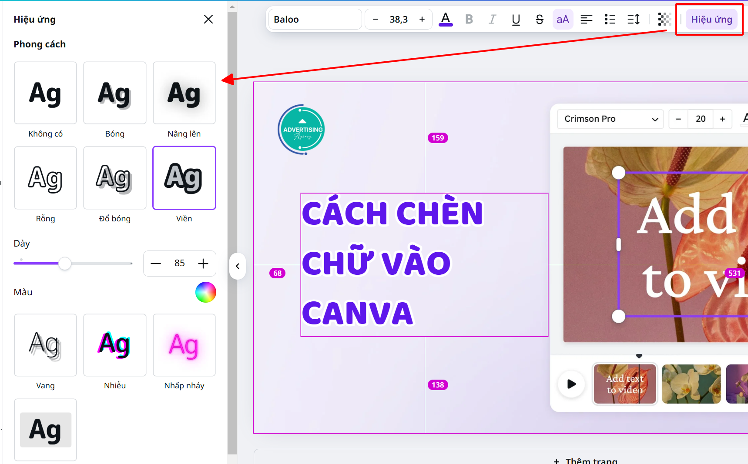Image resolution: width=748 pixels, height=464 pixels.
Task: Adjust the Dày thickness slider
Action: pyautogui.click(x=65, y=264)
